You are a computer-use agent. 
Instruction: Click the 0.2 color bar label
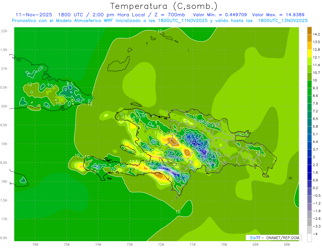point(315,188)
